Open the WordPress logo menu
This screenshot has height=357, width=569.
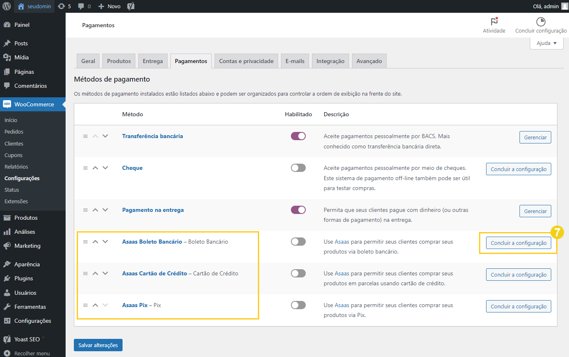pos(7,6)
